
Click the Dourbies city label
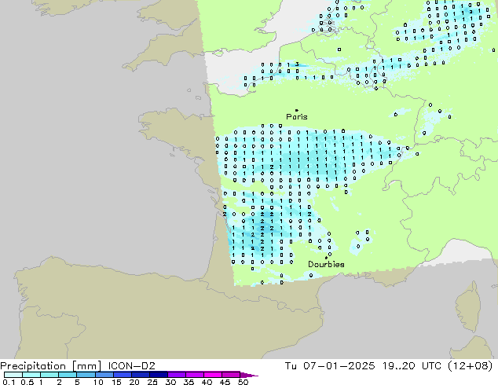click(326, 264)
